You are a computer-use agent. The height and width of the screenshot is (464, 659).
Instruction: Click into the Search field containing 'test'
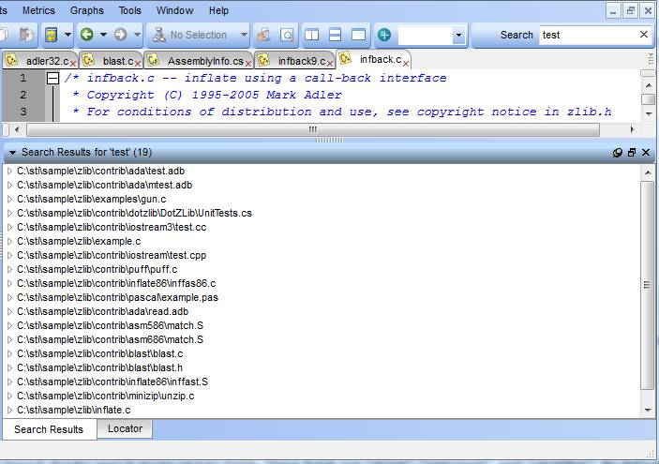(589, 35)
